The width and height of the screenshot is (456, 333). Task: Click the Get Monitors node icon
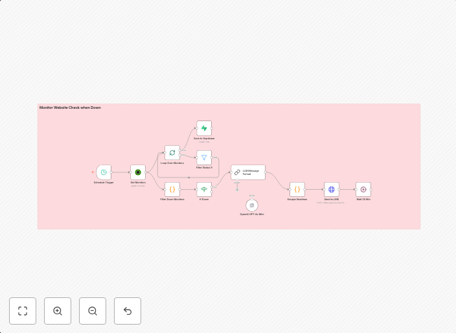138,172
